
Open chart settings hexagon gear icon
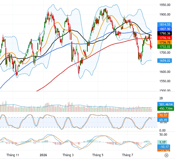166,155
